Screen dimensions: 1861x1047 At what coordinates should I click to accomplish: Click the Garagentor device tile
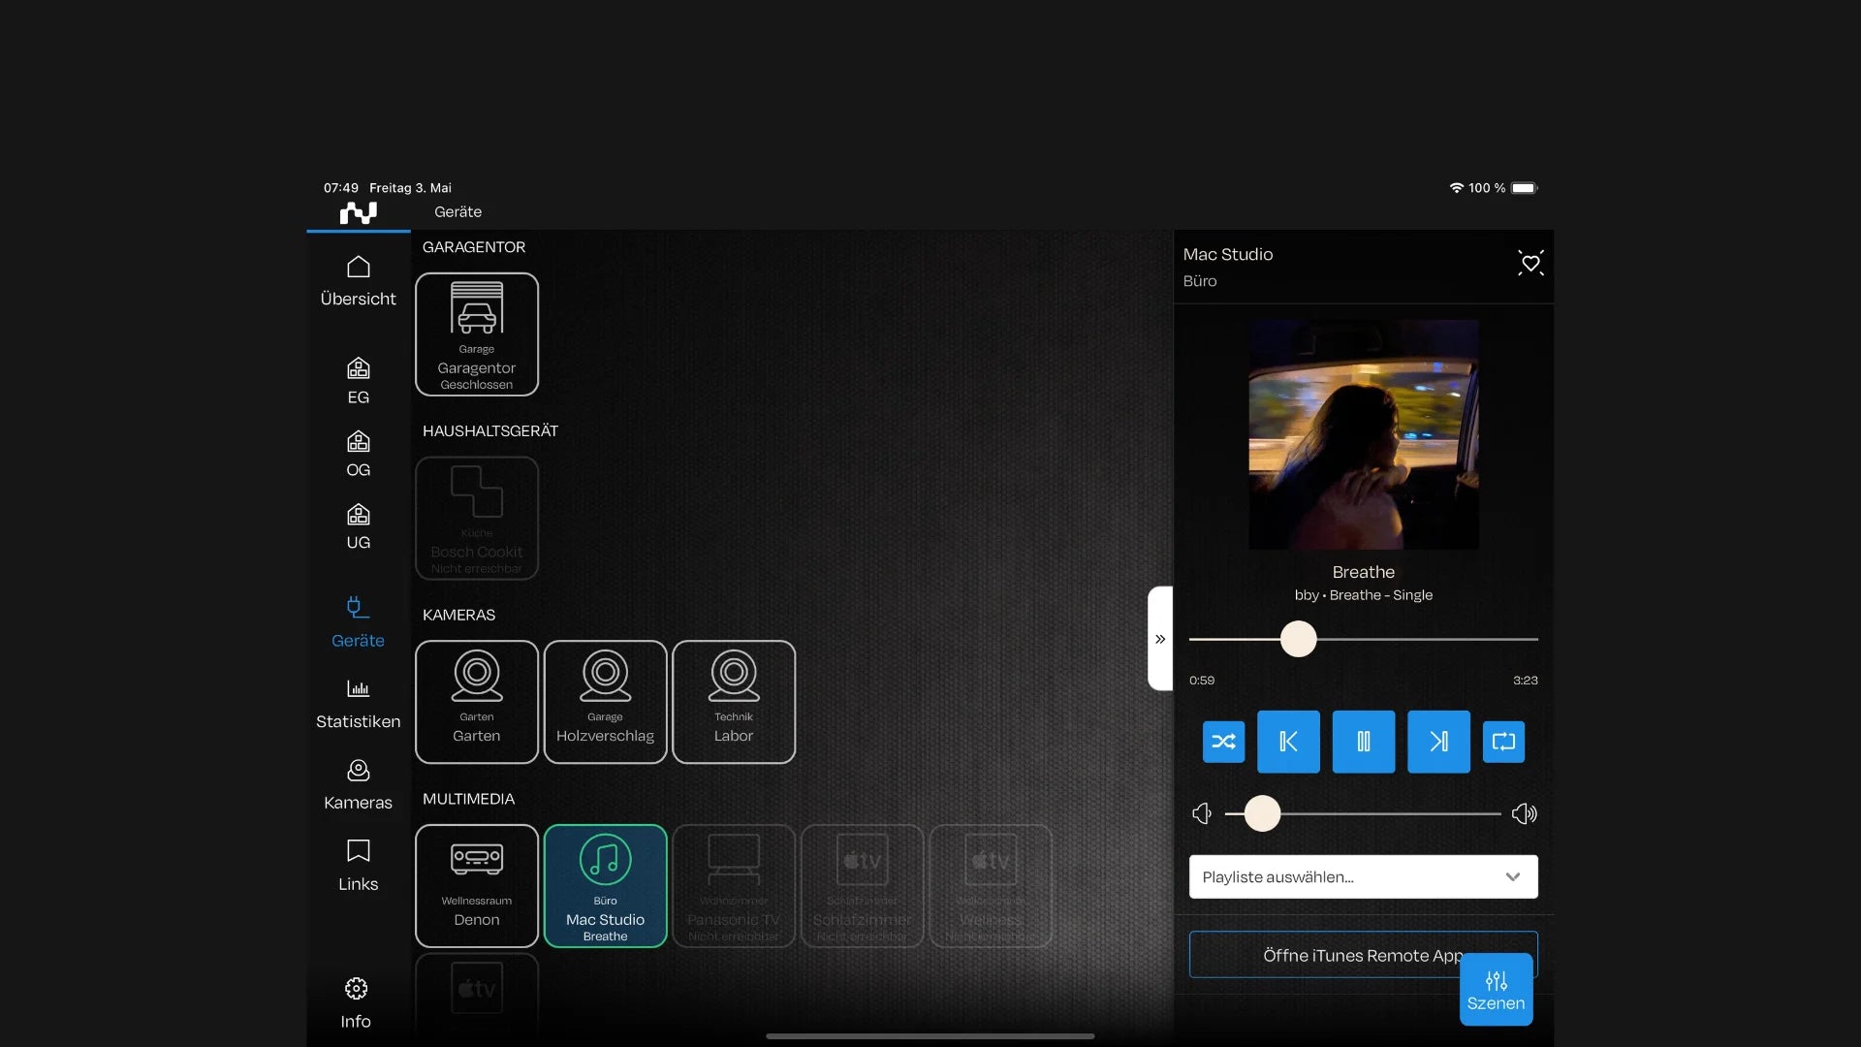(x=477, y=334)
